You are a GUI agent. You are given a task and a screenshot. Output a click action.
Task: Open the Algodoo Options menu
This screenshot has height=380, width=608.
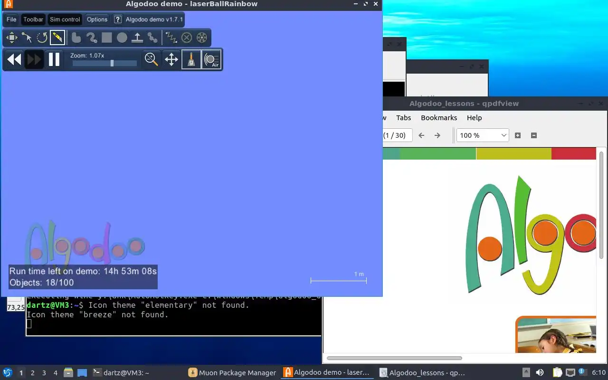[97, 19]
